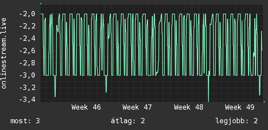Click the '-2,4' y-axis value
268x130 pixels.
27,38
